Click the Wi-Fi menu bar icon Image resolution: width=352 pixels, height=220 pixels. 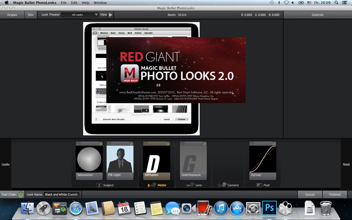pyautogui.click(x=286, y=3)
